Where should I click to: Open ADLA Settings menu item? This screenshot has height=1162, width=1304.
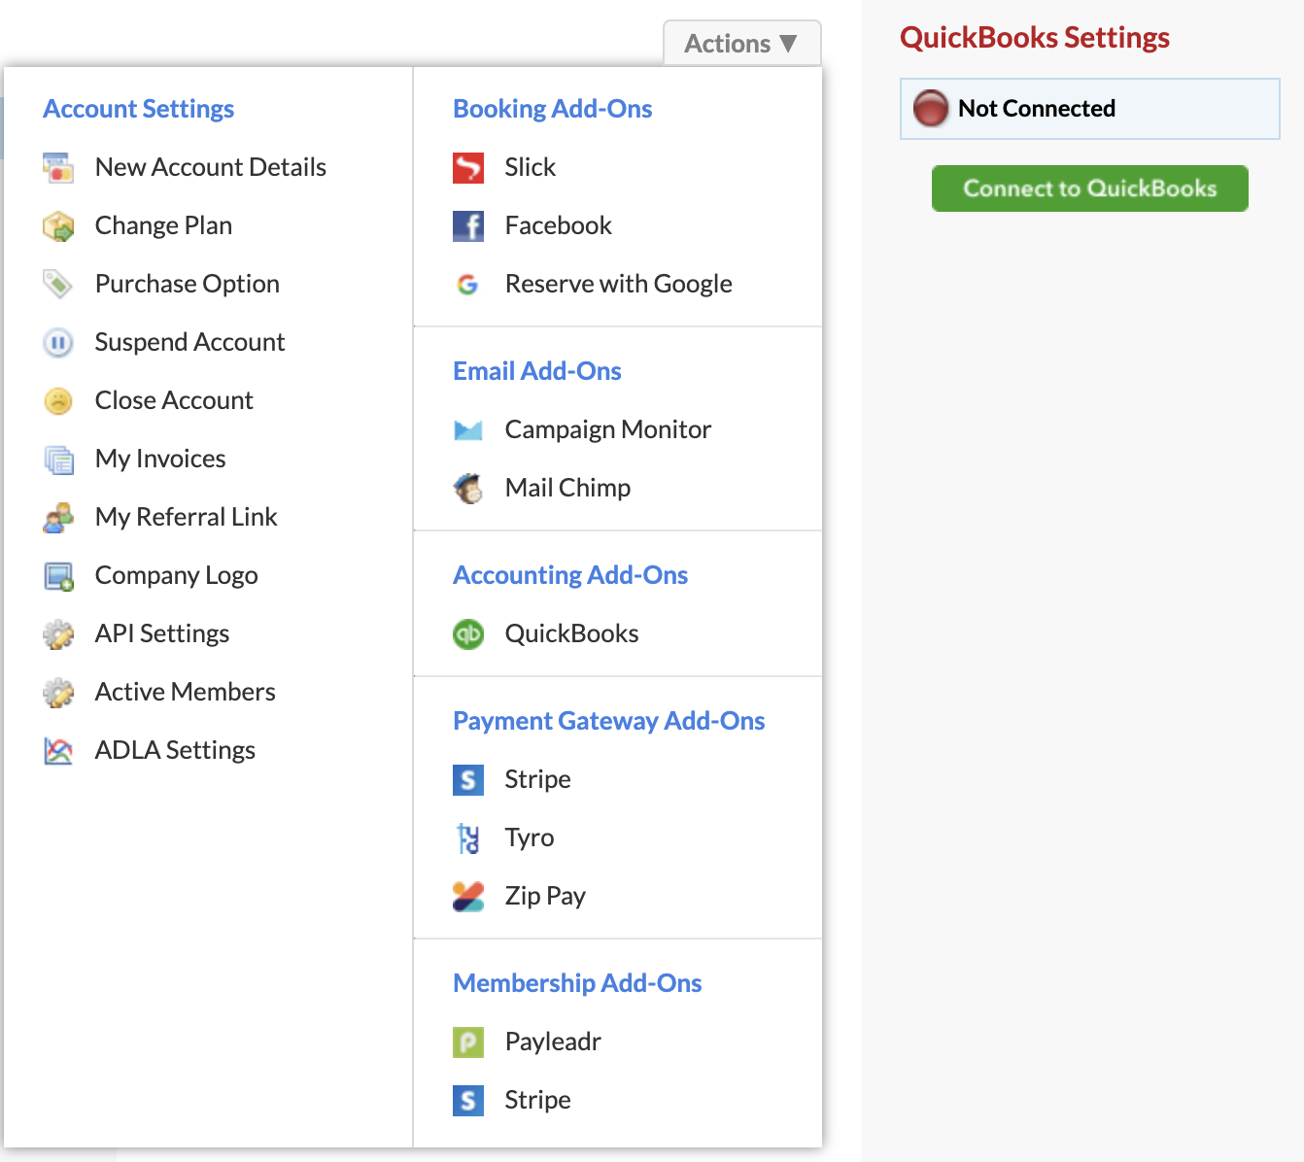pos(175,750)
